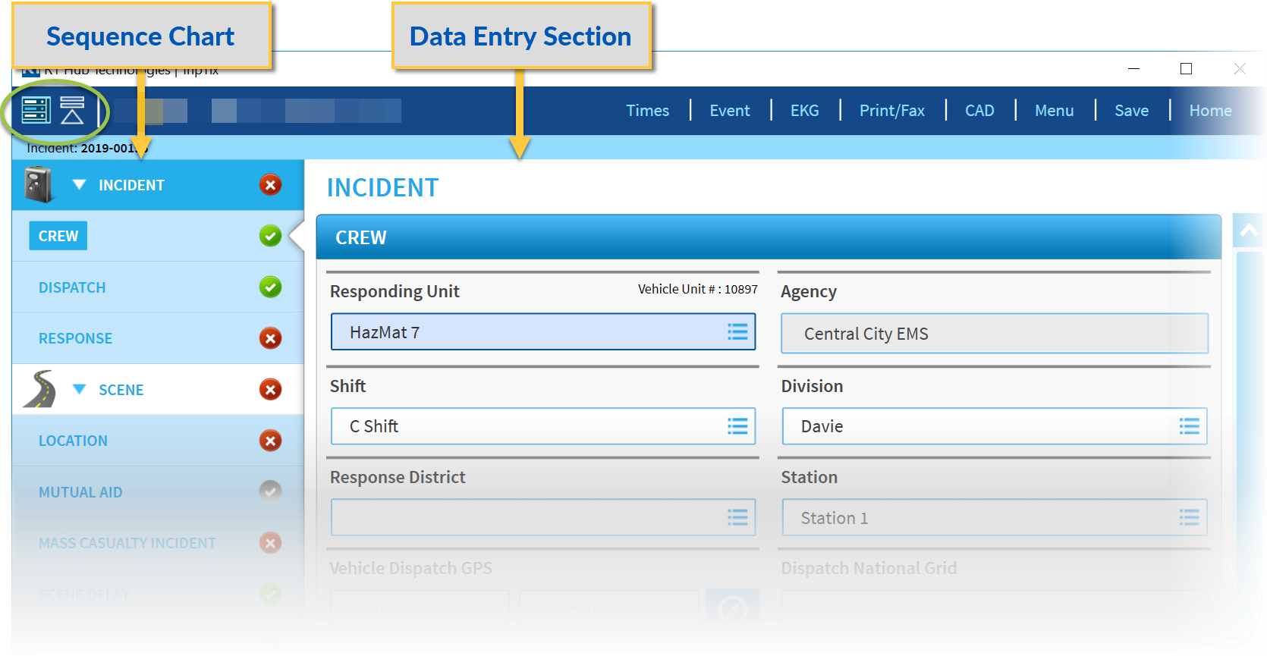
Task: Open the CAD menu
Action: (x=979, y=111)
